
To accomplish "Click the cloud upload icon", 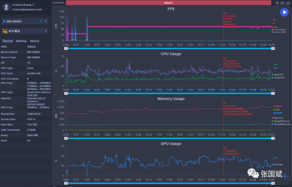I will pos(288,3).
